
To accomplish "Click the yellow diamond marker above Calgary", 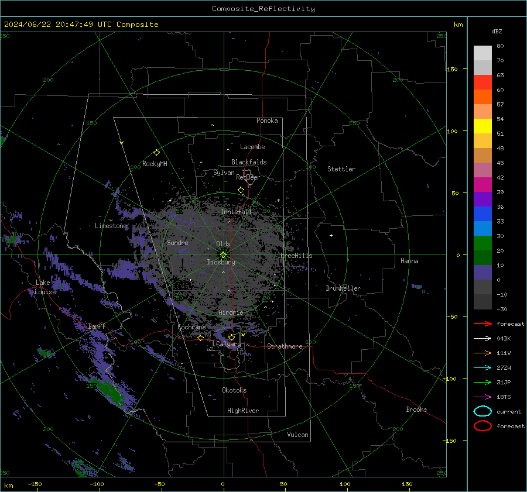I will coord(231,337).
